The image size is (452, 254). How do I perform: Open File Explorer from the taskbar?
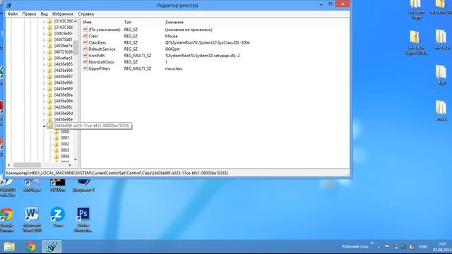click(9, 247)
